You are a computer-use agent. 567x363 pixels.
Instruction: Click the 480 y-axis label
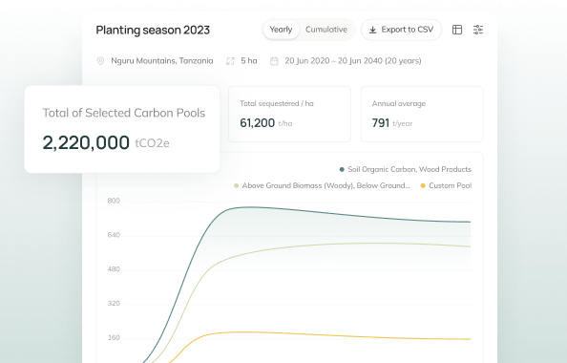tap(114, 269)
